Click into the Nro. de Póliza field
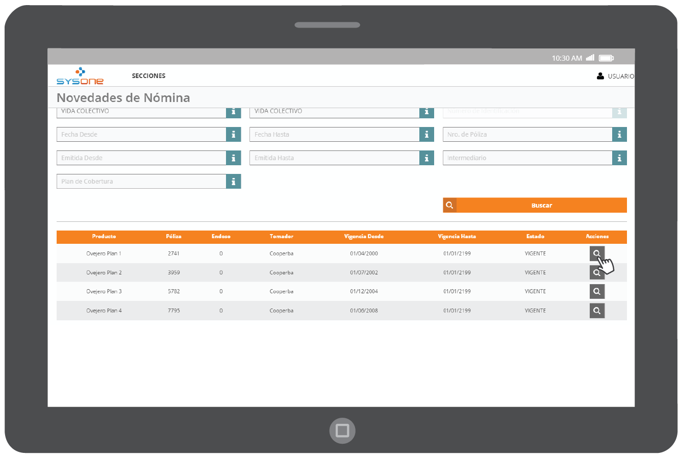 [x=527, y=135]
